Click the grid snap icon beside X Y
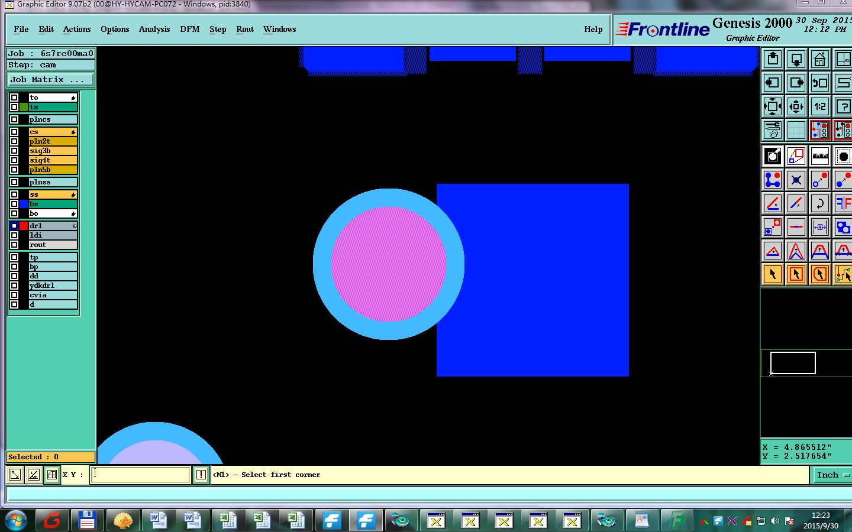 point(52,475)
